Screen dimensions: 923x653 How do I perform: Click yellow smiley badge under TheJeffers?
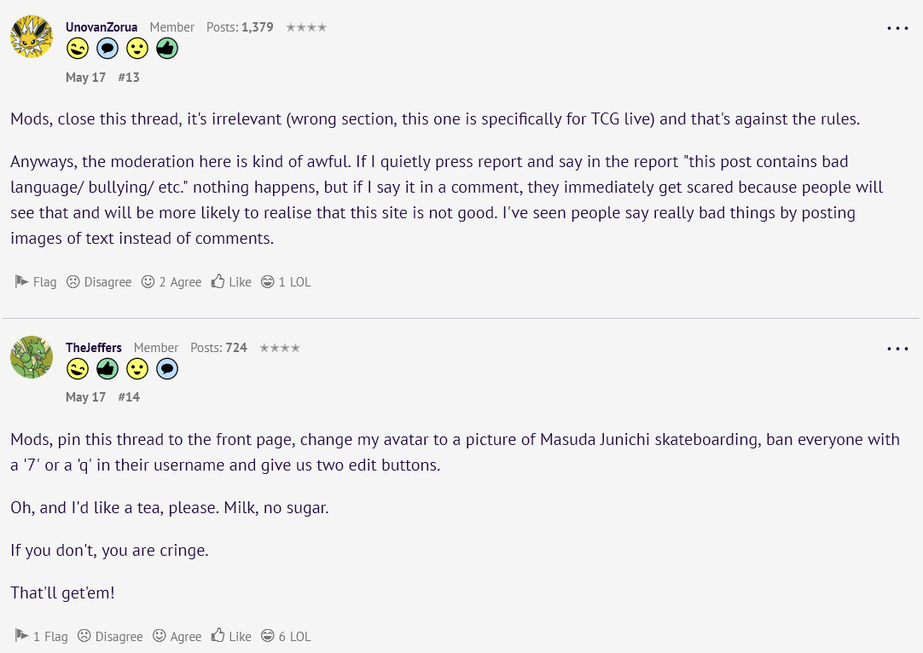point(137,369)
